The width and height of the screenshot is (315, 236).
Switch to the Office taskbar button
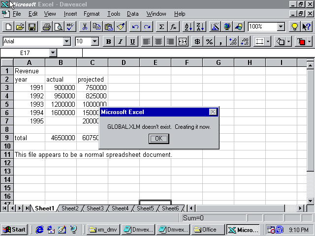tap(208, 230)
